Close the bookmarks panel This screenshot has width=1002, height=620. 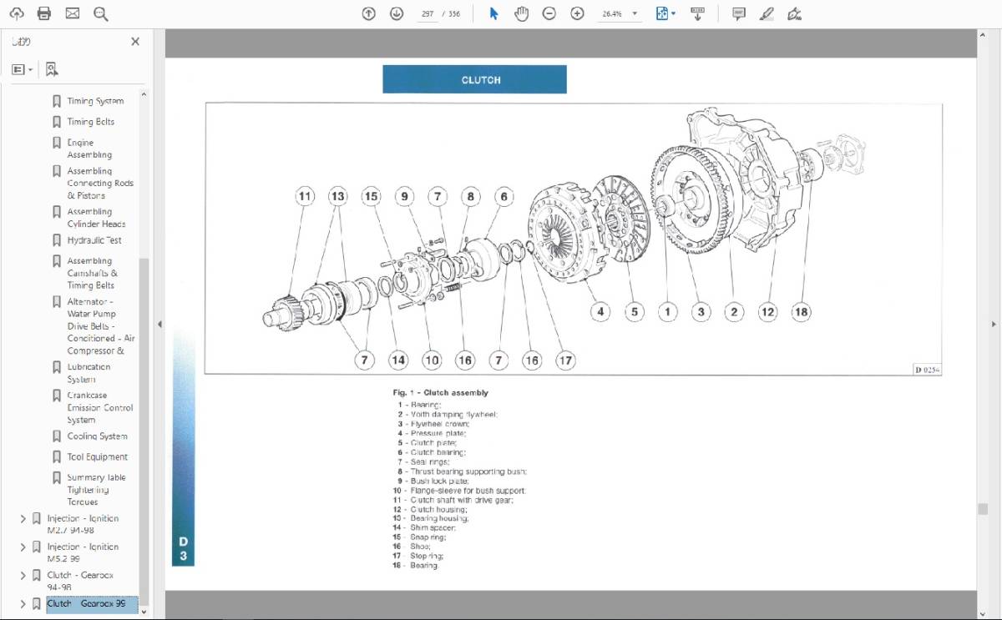(135, 42)
